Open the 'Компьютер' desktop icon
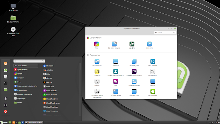This screenshot has width=220, height=124. coord(13,8)
